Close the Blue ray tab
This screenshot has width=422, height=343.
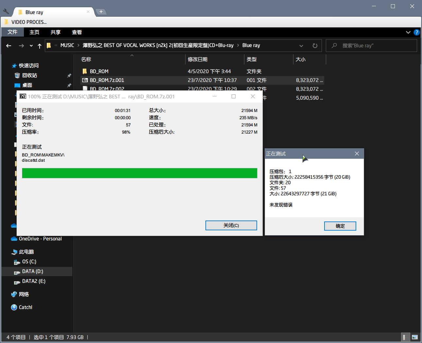[x=88, y=12]
